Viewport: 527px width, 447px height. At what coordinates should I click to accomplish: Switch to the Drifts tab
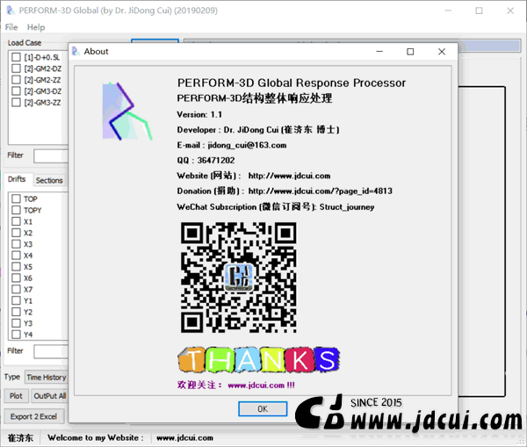point(17,179)
